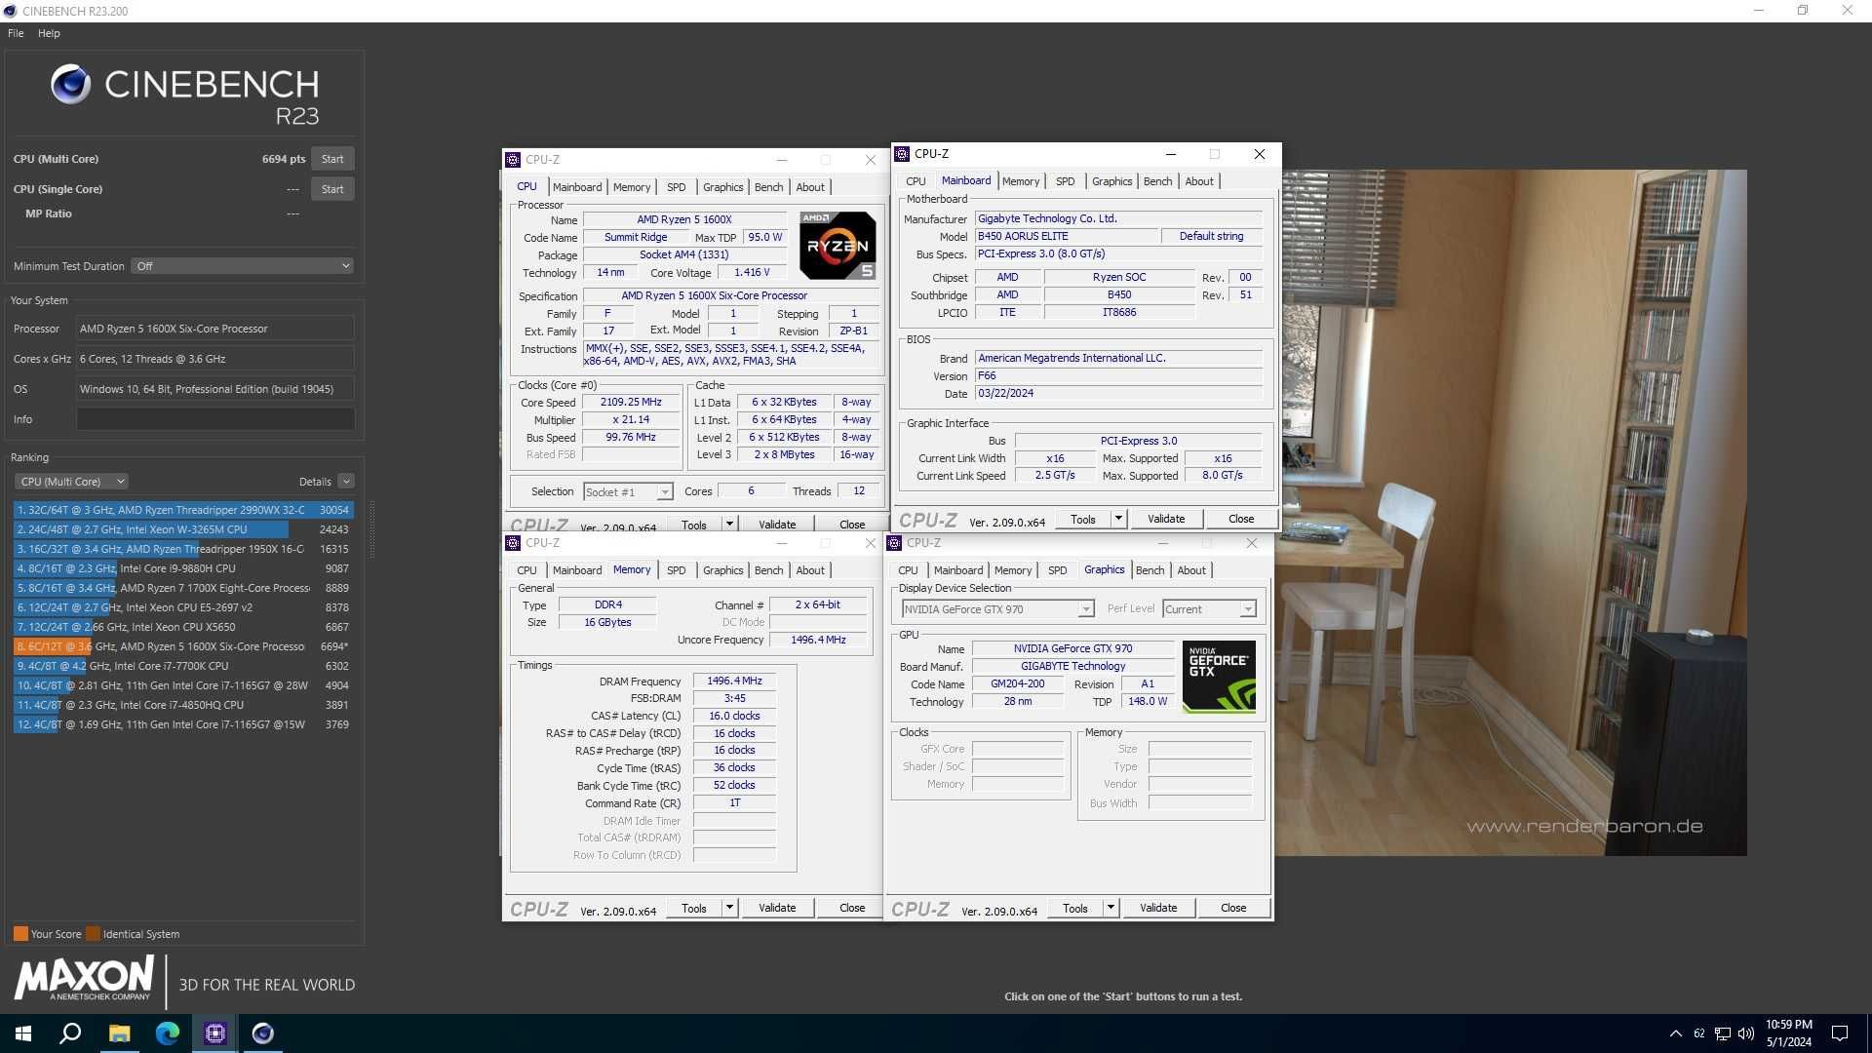Viewport: 1872px width, 1053px height.
Task: Select the Threadripper 1950X ranking row
Action: click(x=183, y=549)
